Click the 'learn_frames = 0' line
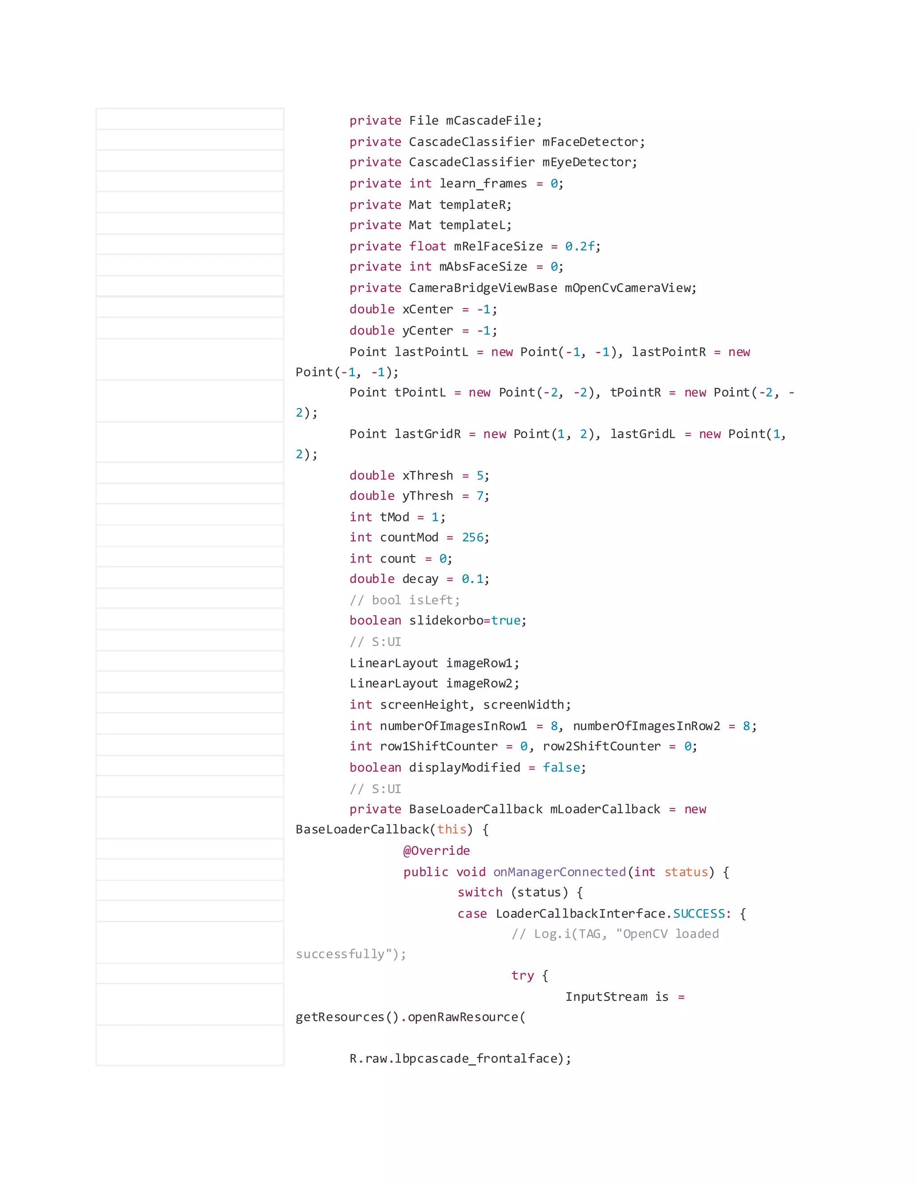 tap(456, 183)
